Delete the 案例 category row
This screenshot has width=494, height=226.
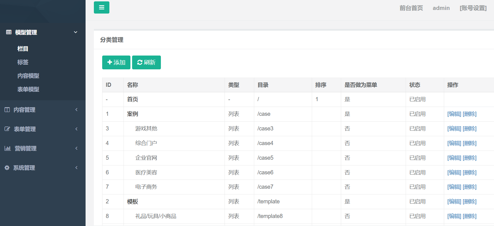pos(470,114)
